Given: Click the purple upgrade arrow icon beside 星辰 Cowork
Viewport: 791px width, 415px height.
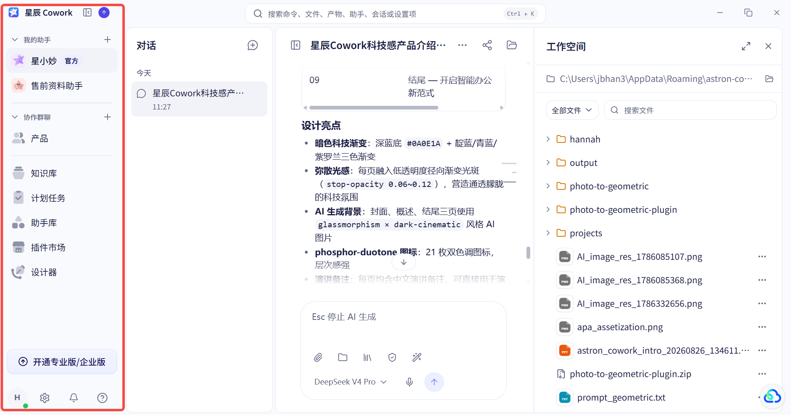Looking at the screenshot, I should pyautogui.click(x=104, y=13).
